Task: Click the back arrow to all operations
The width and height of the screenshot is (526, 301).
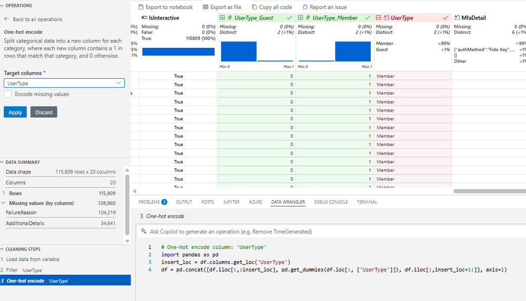Action: click(x=6, y=19)
